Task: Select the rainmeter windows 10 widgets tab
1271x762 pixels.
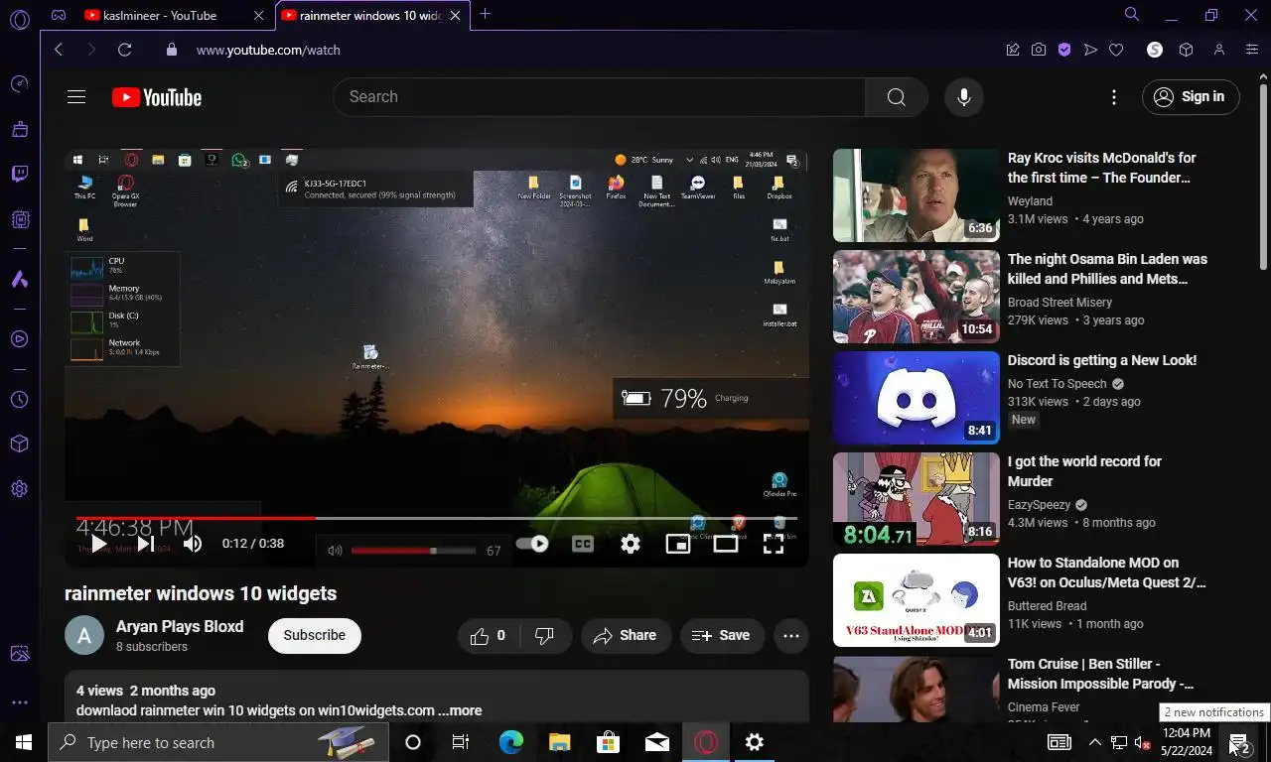Action: coord(372,15)
